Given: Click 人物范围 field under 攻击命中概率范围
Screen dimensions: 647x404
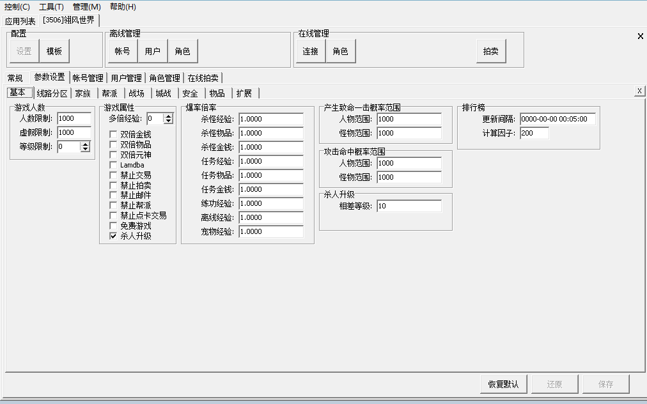Looking at the screenshot, I should [x=409, y=163].
